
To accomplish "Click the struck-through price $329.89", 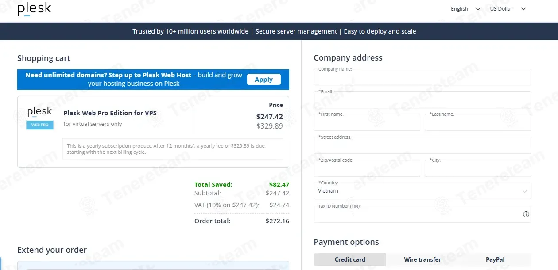I will [270, 126].
